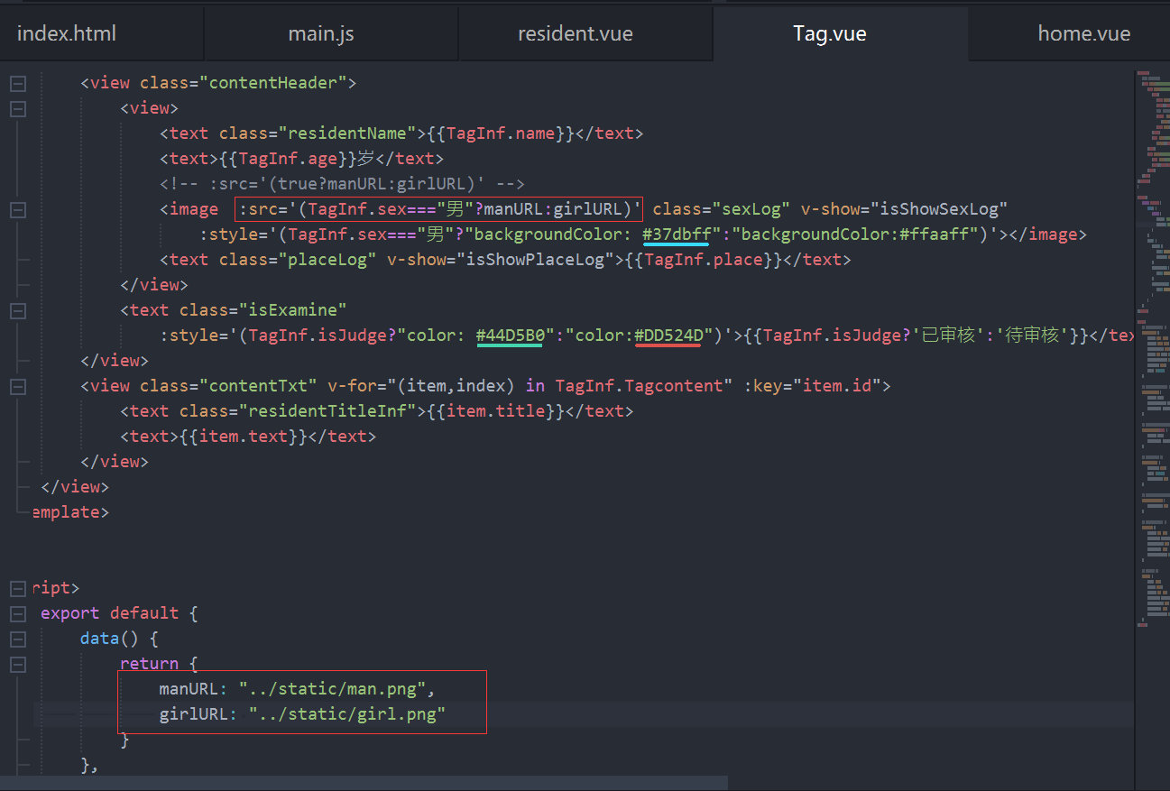
Task: Open the home.vue tab
Action: 1083,34
